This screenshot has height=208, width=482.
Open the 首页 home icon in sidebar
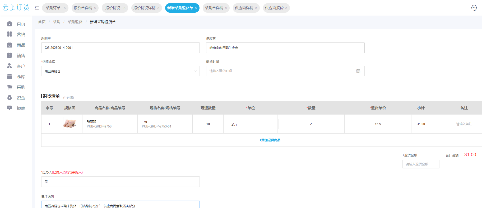pos(10,24)
